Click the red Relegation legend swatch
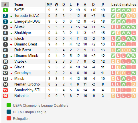Viewport: 138px width, 123px height. (x=9, y=118)
